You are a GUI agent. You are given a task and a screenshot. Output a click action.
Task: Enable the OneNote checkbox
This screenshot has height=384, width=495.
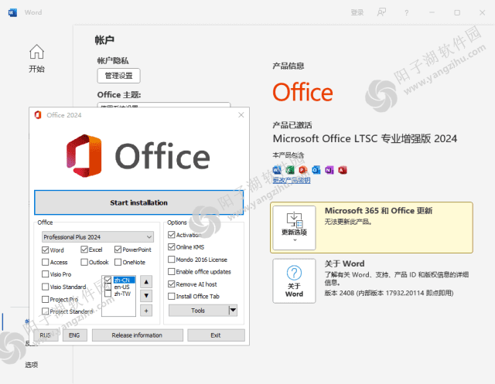(x=118, y=262)
